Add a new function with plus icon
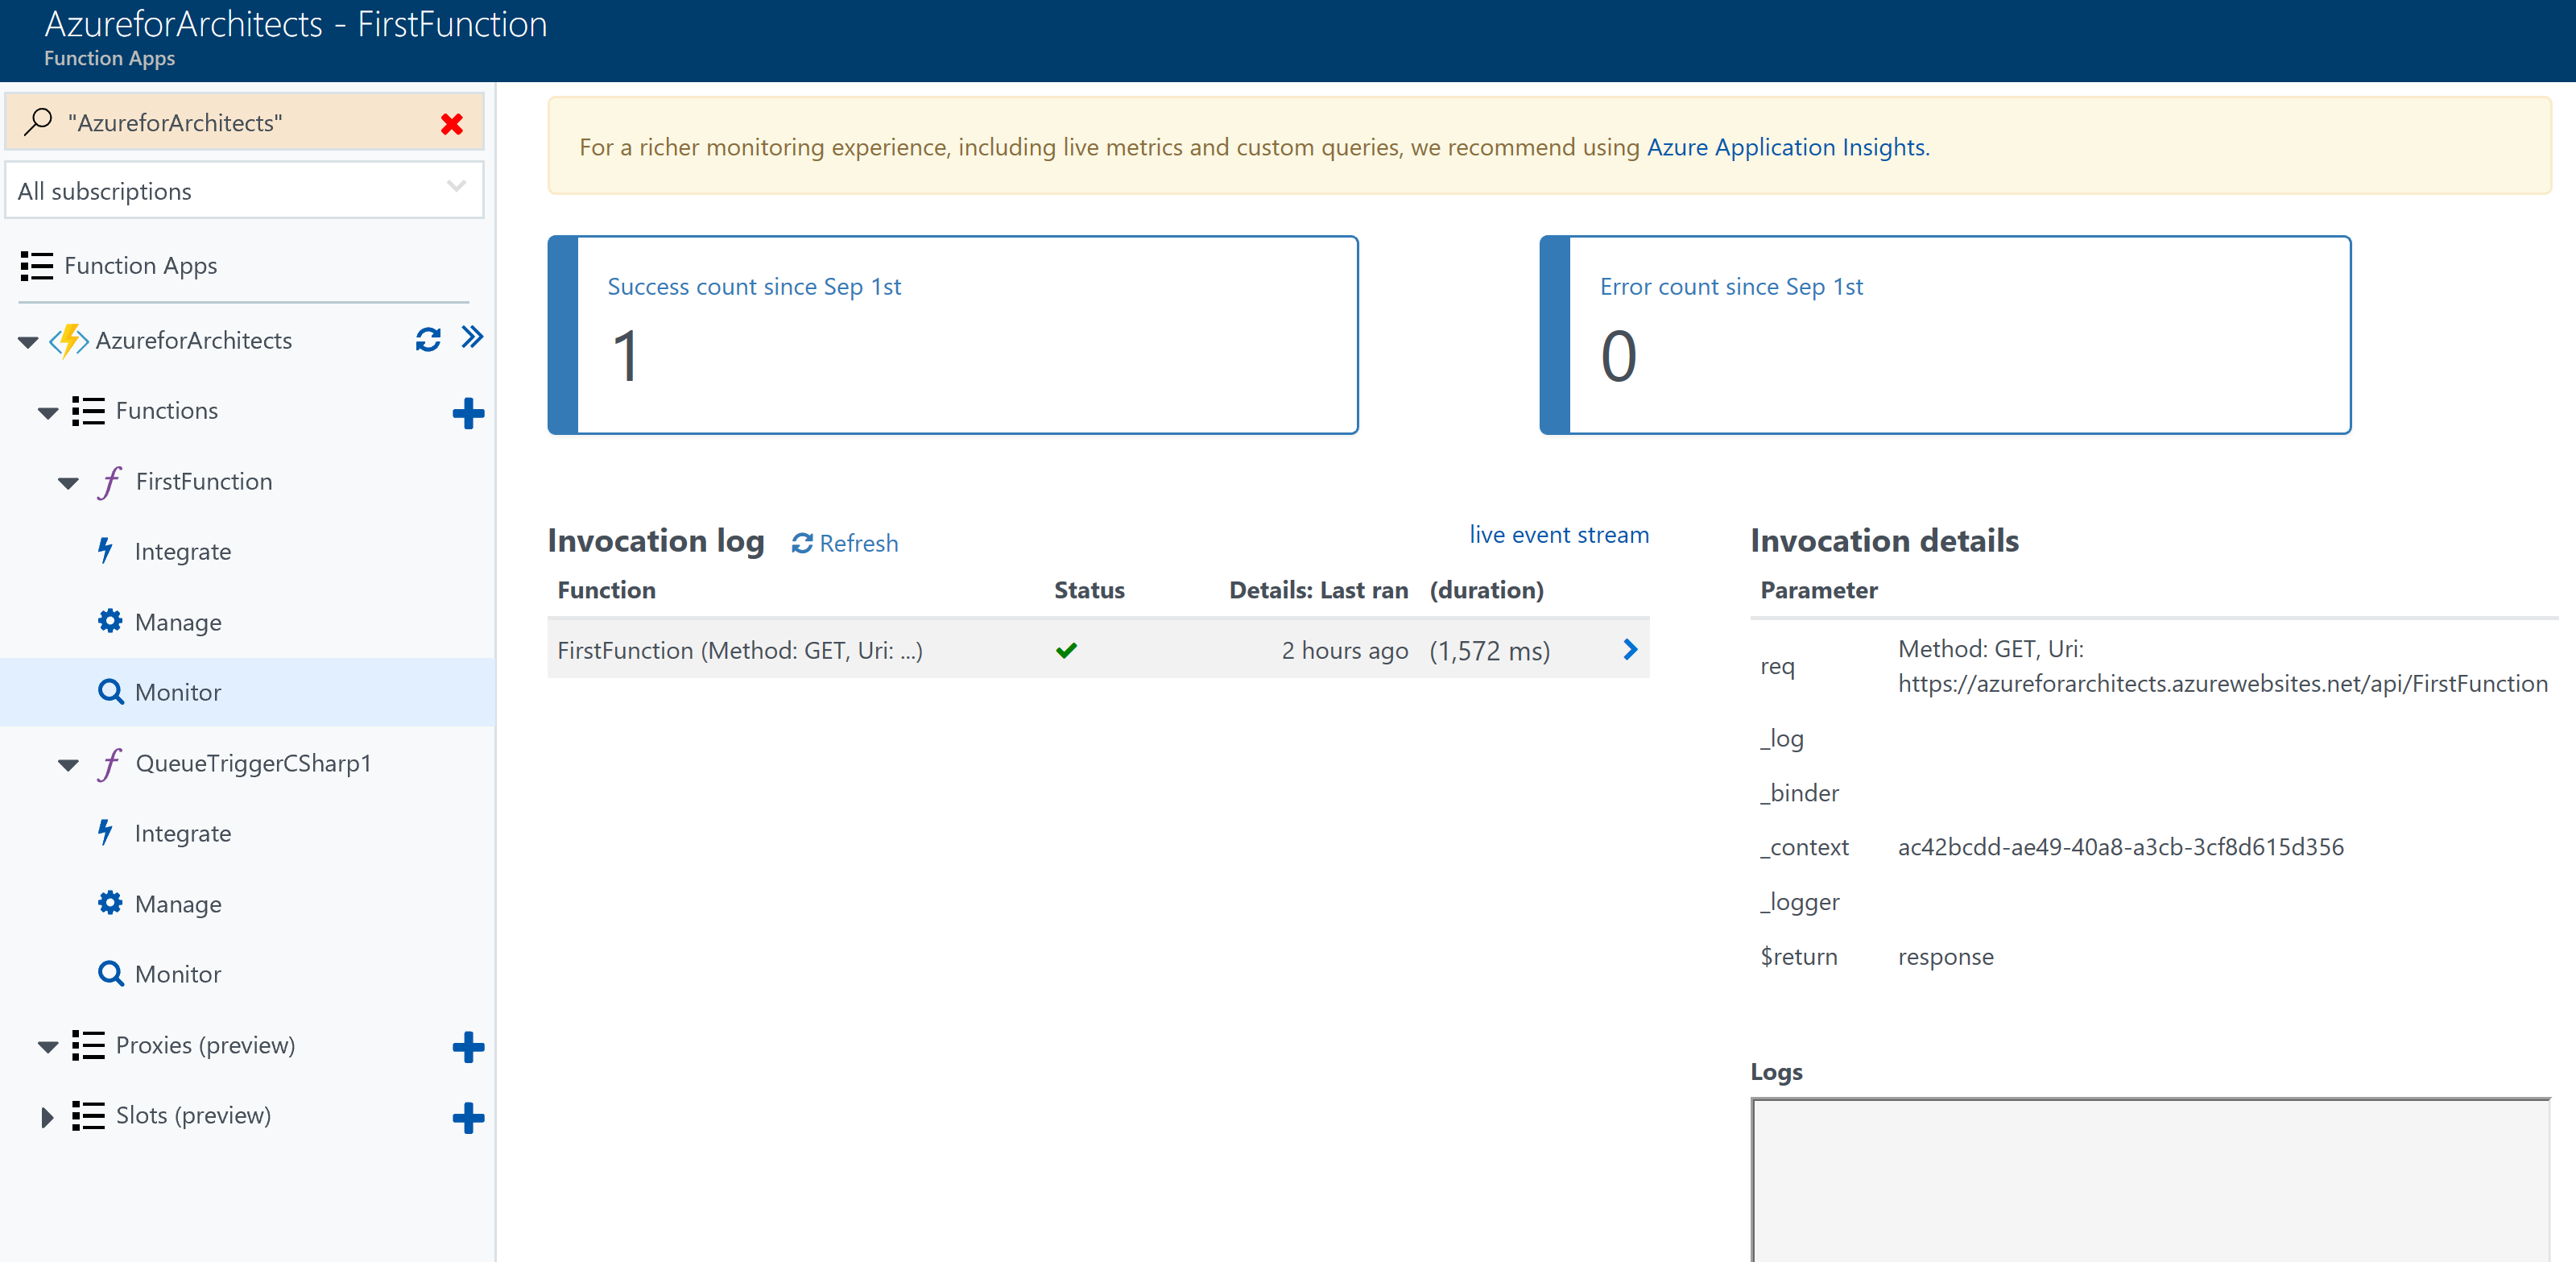The image size is (2576, 1262). point(468,413)
